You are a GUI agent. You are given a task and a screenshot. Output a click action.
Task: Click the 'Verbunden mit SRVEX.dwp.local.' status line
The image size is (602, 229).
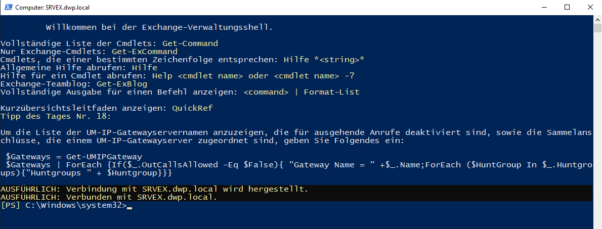coord(109,197)
